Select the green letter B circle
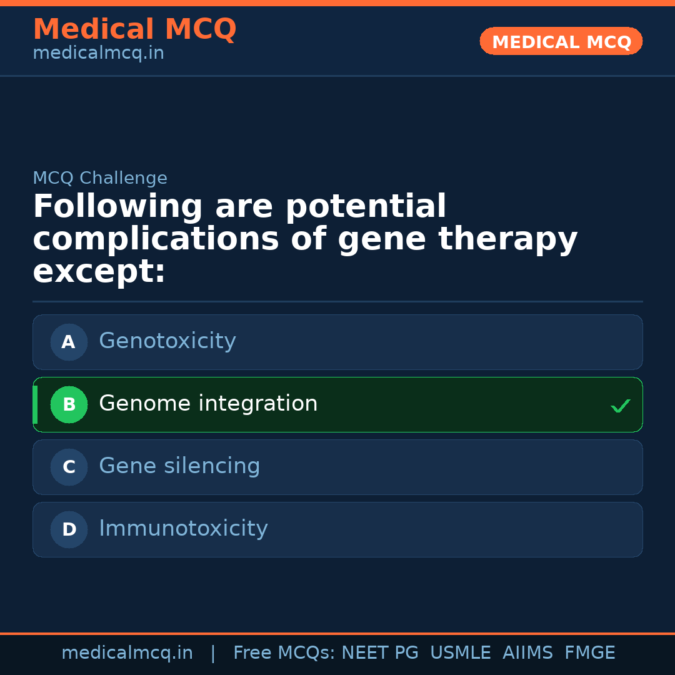675x675 pixels. tap(69, 404)
